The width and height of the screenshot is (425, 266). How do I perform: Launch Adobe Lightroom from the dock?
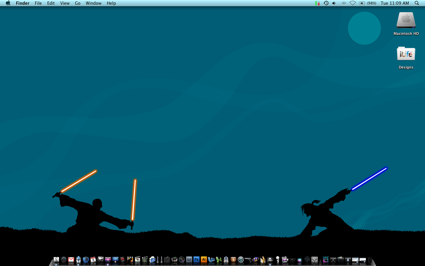[189, 260]
